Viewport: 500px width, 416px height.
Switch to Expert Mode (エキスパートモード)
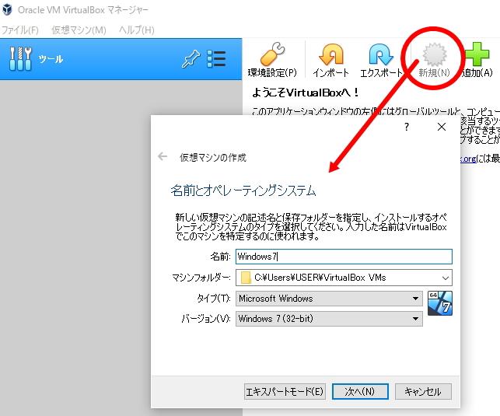[285, 391]
